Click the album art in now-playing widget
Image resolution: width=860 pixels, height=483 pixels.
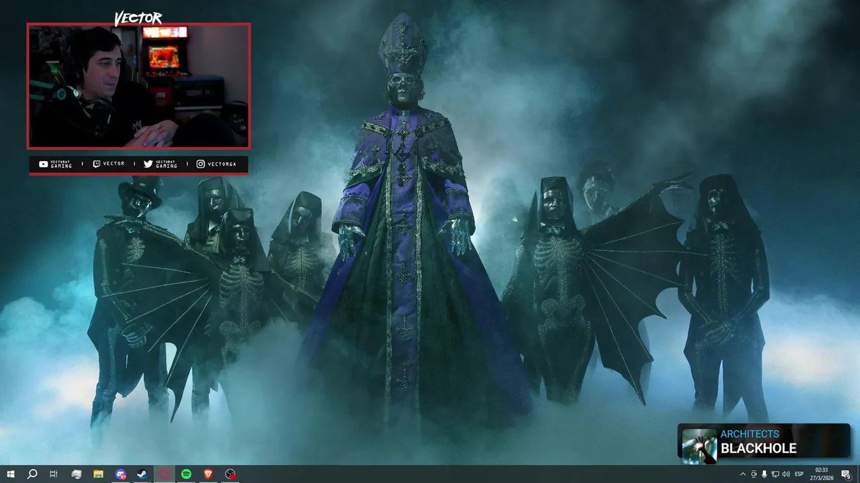(x=699, y=445)
